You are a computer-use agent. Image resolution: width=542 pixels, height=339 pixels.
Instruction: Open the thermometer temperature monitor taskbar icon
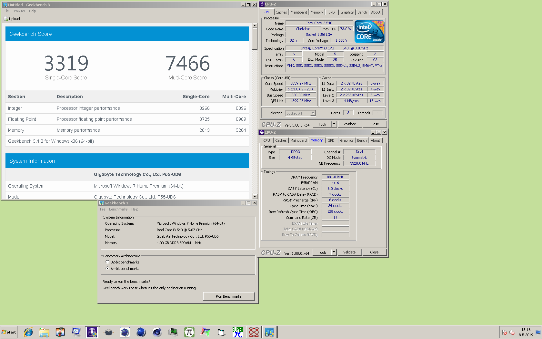point(60,332)
